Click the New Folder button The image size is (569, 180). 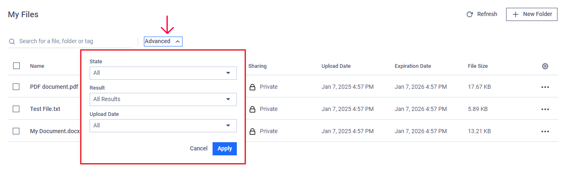(532, 14)
